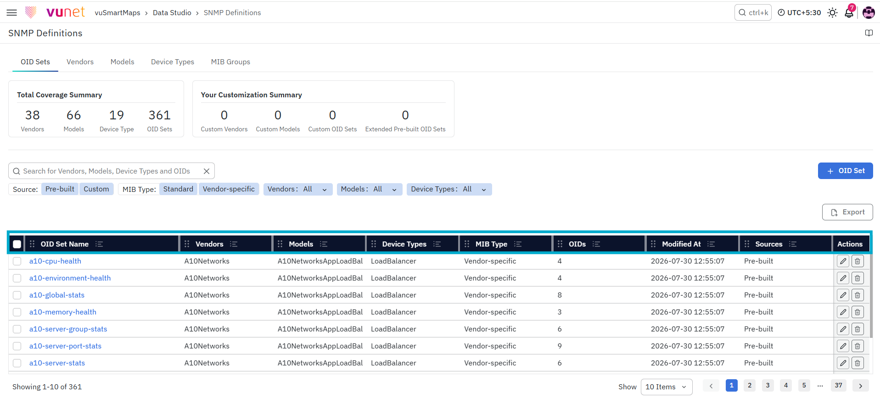
Task: Delete the a10-server-group-stats OID set
Action: click(x=858, y=329)
